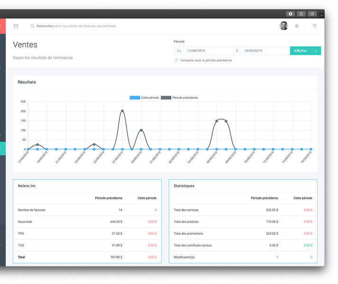338x284 pixels.
Task: Uncheck 'Comparer avec la période précédente'
Action: point(176,60)
